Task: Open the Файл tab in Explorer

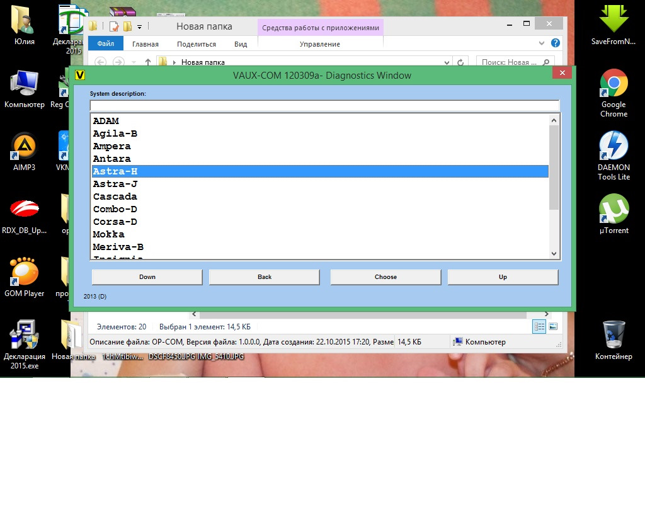Action: pos(106,43)
